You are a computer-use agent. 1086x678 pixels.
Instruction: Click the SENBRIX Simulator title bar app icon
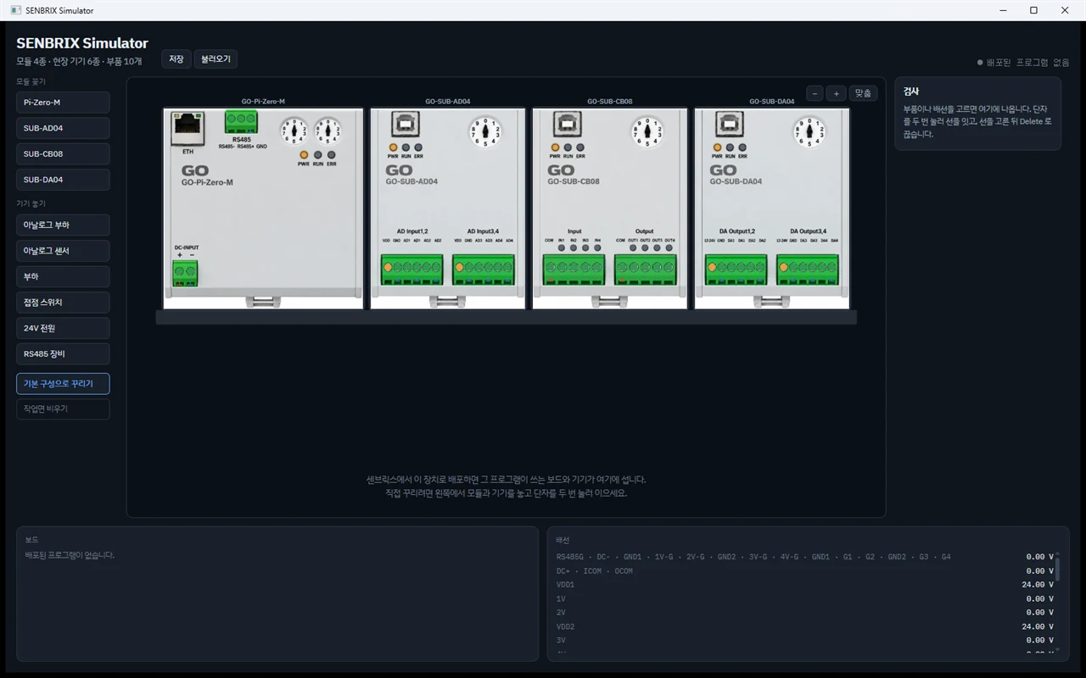15,10
